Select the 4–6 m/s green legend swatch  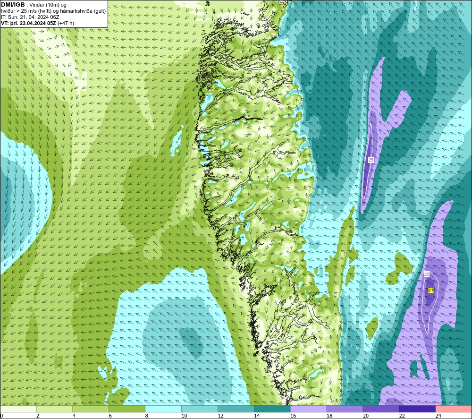(x=91, y=409)
